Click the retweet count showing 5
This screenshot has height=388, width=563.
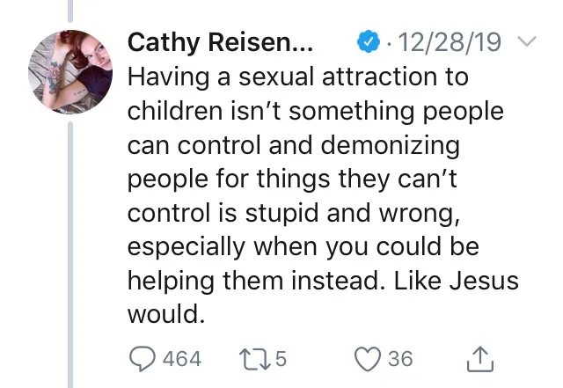tap(281, 359)
